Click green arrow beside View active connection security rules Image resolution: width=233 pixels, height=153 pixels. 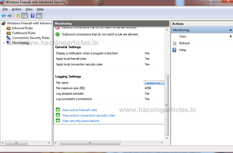coord(58,115)
